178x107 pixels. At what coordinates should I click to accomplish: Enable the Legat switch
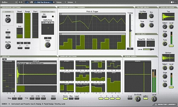pyautogui.click(x=77, y=98)
